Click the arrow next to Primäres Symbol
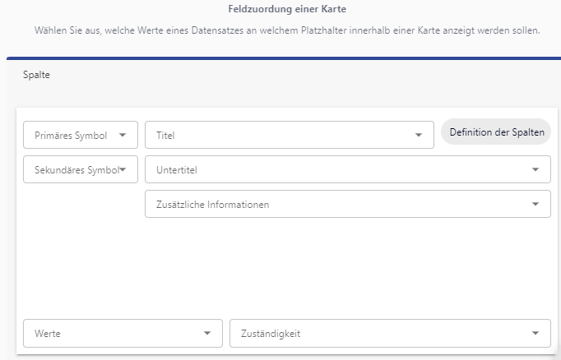Image resolution: width=561 pixels, height=360 pixels. click(x=123, y=136)
